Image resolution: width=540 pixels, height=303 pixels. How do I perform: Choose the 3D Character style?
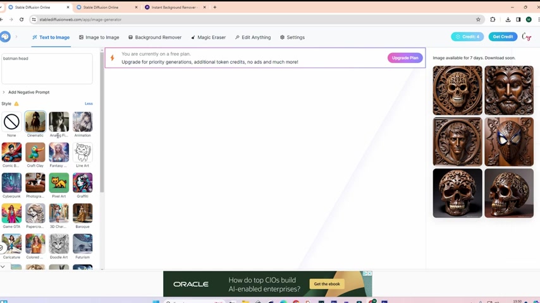click(x=59, y=213)
